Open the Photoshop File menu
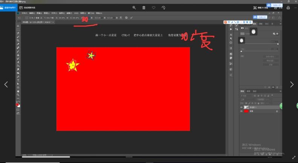The height and width of the screenshot is (163, 298). [24, 13]
